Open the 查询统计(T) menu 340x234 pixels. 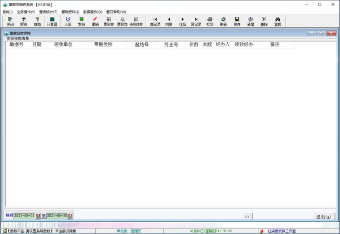(x=48, y=11)
